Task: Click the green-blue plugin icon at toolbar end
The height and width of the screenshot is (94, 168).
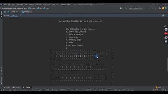Action: [166, 8]
